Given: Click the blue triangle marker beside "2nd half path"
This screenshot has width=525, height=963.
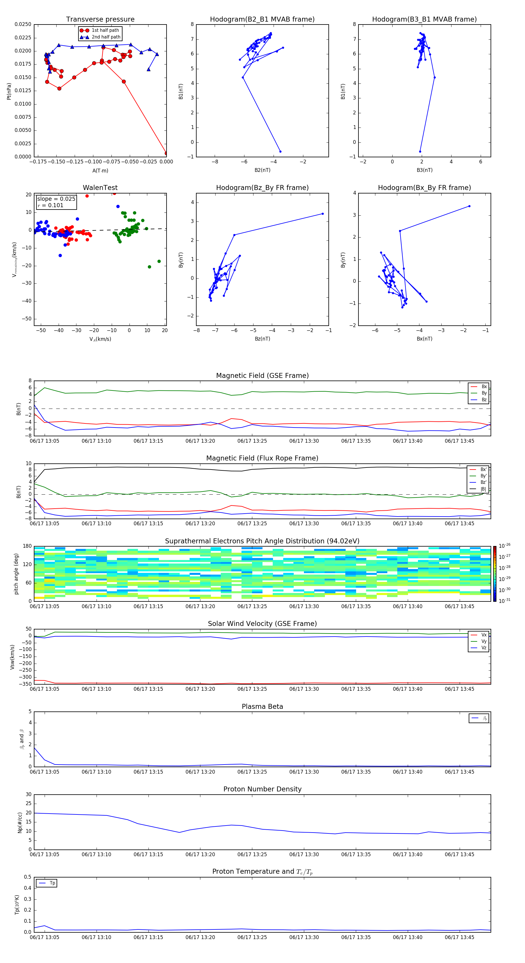Looking at the screenshot, I should pos(85,37).
